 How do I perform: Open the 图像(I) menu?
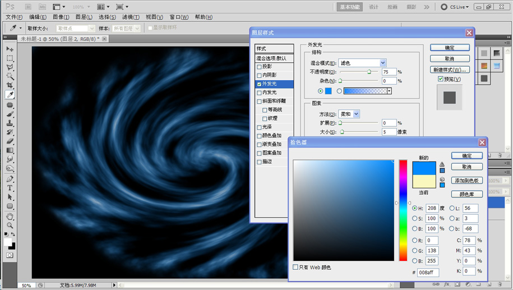tap(61, 17)
